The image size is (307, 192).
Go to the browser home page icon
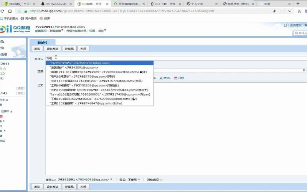[x=10, y=11]
